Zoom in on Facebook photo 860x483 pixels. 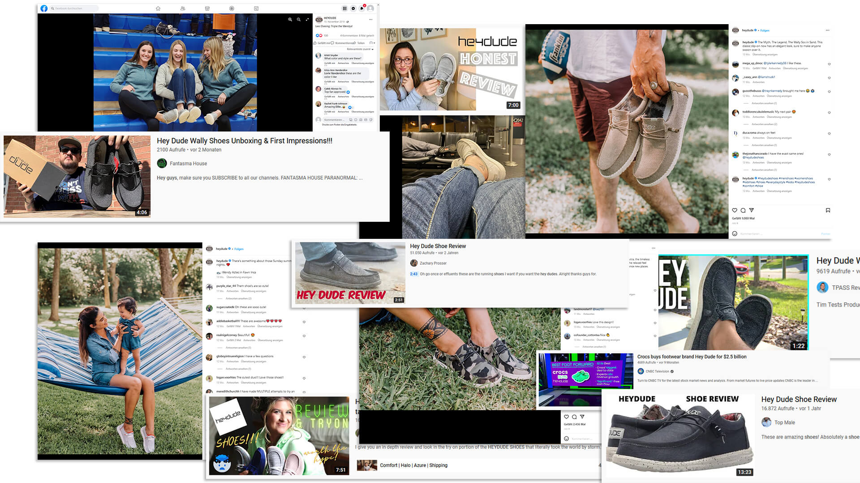point(290,20)
